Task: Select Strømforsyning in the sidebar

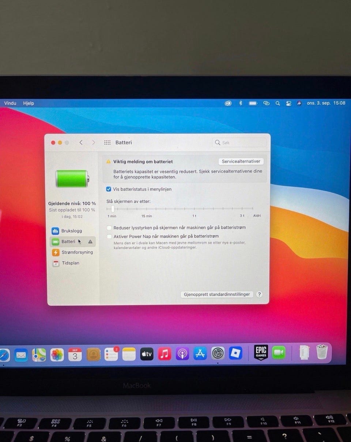Action: [73, 252]
